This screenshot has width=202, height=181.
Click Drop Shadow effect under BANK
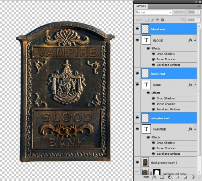166,98
